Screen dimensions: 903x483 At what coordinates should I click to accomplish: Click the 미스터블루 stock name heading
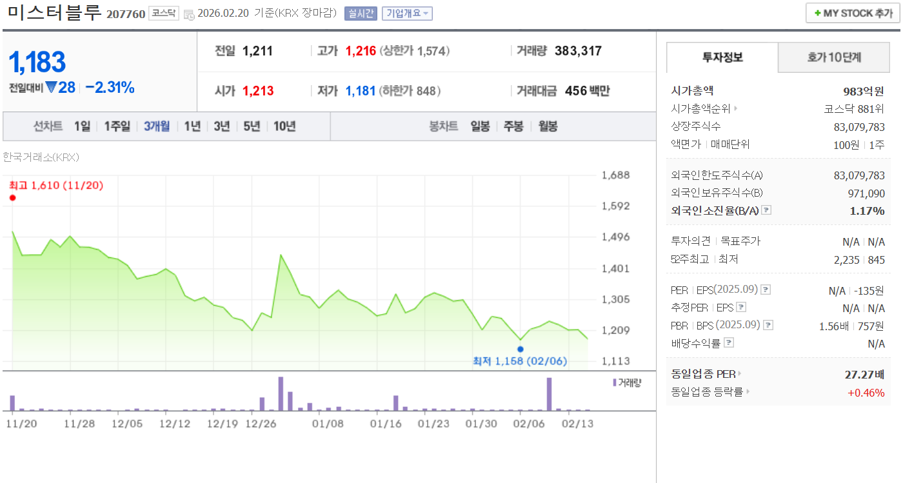[x=54, y=13]
